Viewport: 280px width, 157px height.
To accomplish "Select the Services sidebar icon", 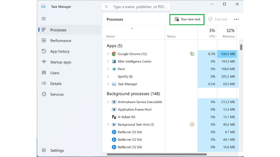I will pos(44,94).
